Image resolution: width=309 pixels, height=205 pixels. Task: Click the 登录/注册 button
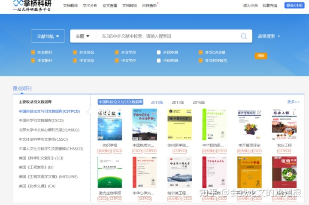coord(294,5)
